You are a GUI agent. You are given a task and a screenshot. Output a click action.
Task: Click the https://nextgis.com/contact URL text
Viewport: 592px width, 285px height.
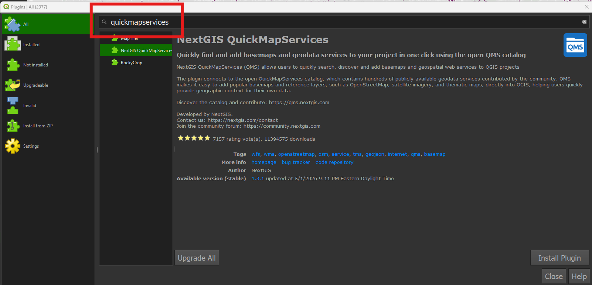coord(243,120)
